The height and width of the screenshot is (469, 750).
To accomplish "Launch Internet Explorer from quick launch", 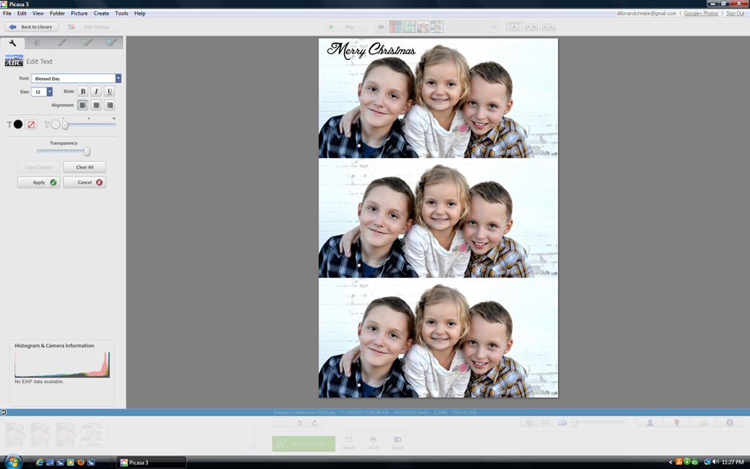I will (40, 462).
